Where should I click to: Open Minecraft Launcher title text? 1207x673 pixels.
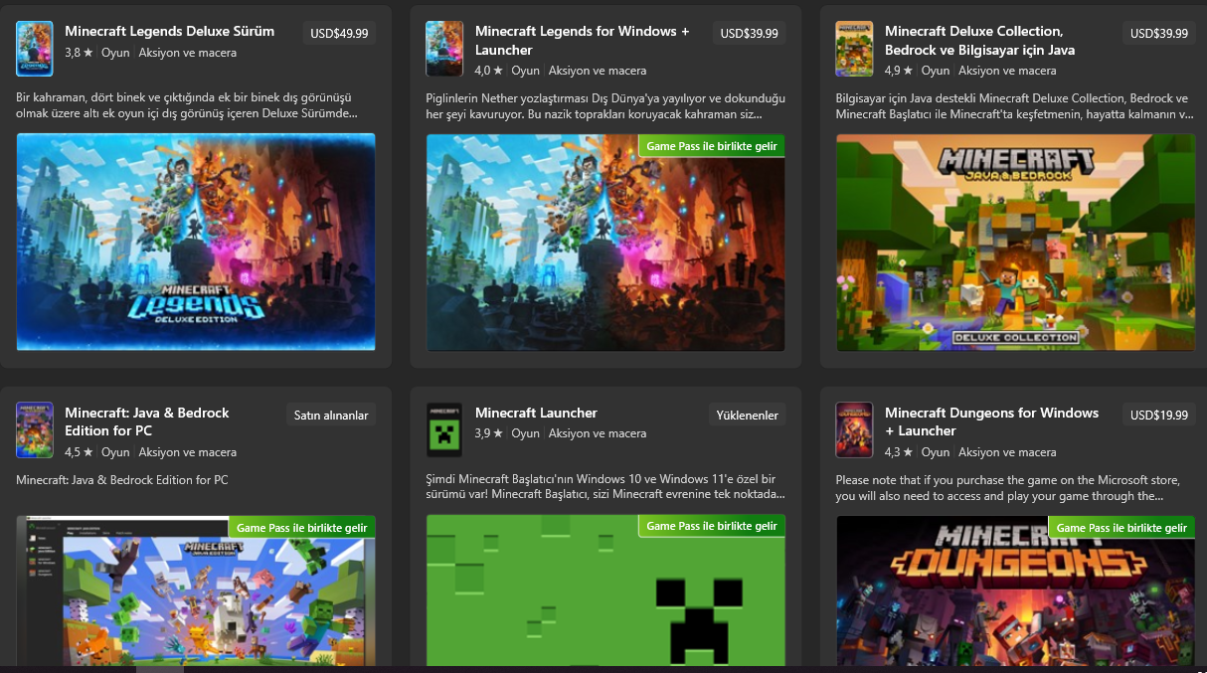click(536, 413)
